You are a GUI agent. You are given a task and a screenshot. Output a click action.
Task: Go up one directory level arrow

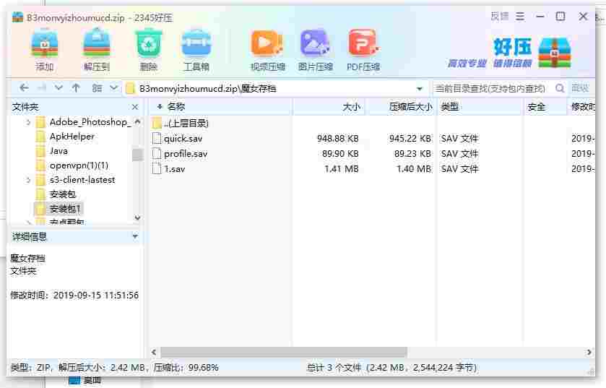click(x=76, y=88)
